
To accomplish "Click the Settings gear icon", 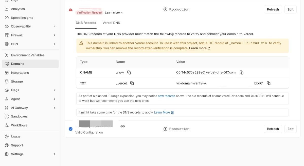I will click(x=7, y=154).
